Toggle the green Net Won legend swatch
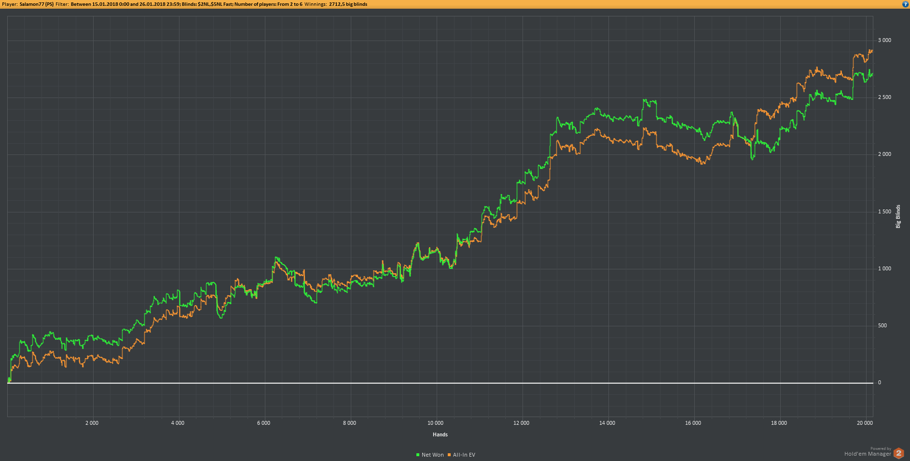Screen dimensions: 910x461 tap(418, 455)
